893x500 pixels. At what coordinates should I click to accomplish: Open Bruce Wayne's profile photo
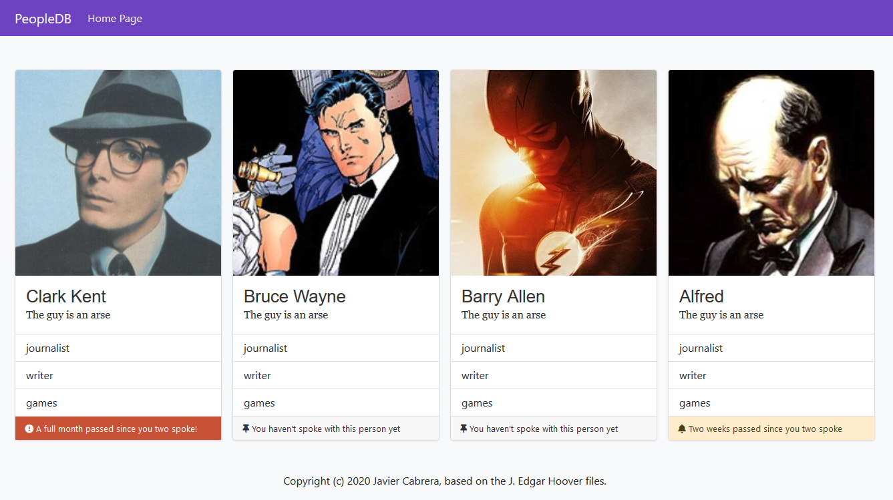[x=336, y=173]
